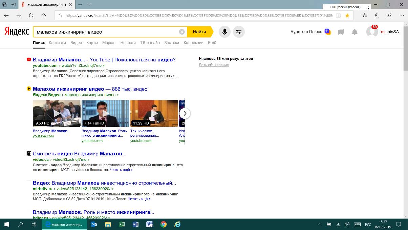Play the 7:14 FullHD video thumbnail

105,113
